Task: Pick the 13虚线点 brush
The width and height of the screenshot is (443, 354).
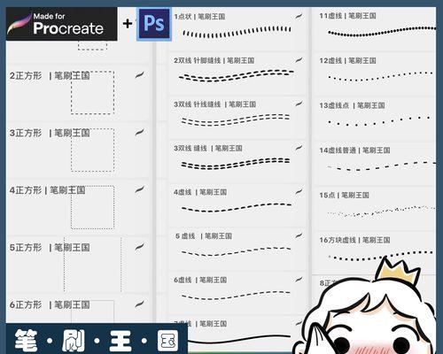Action: [x=375, y=119]
